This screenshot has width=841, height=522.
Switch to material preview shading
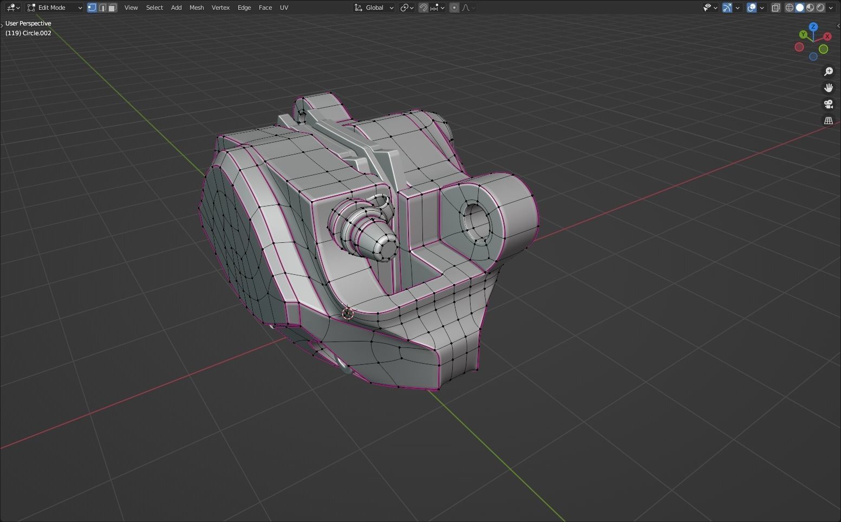(810, 8)
